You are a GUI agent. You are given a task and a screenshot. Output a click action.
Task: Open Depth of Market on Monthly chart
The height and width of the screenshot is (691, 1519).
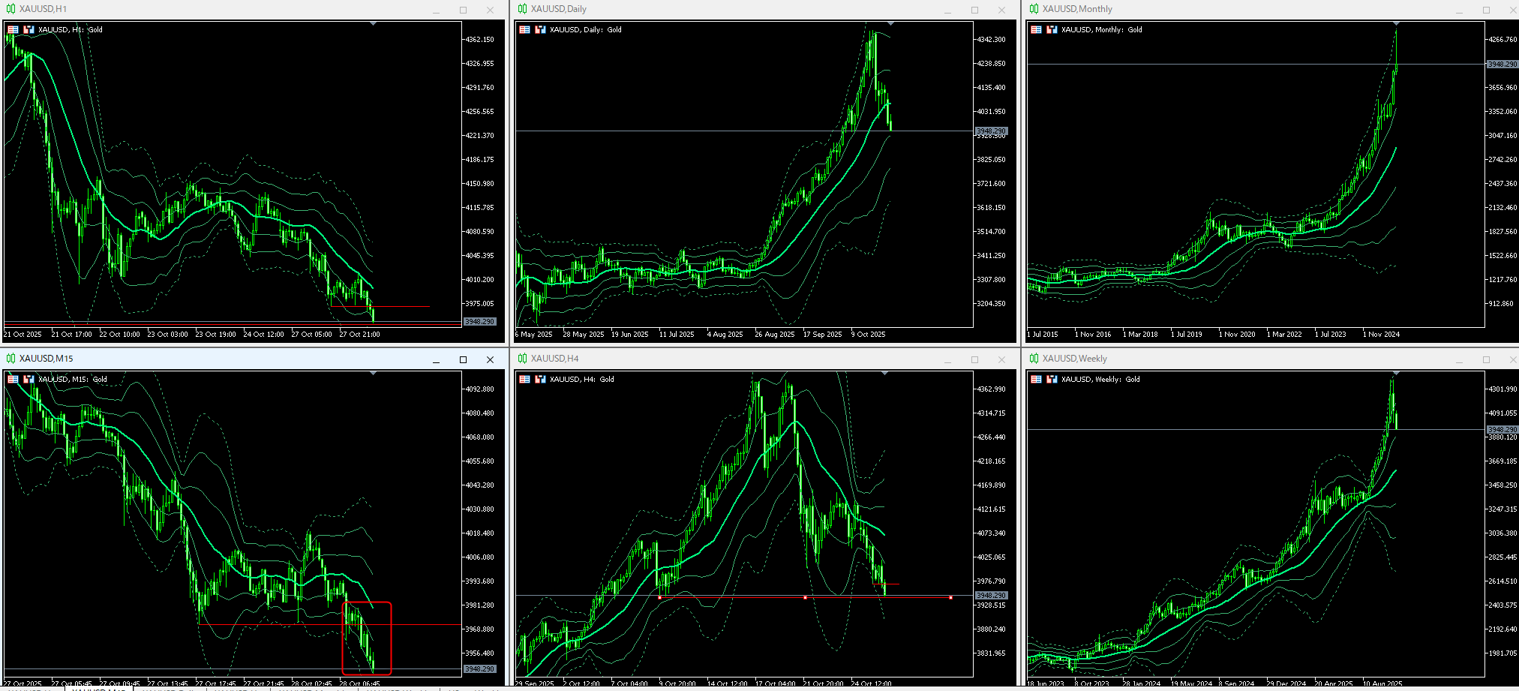click(1052, 30)
